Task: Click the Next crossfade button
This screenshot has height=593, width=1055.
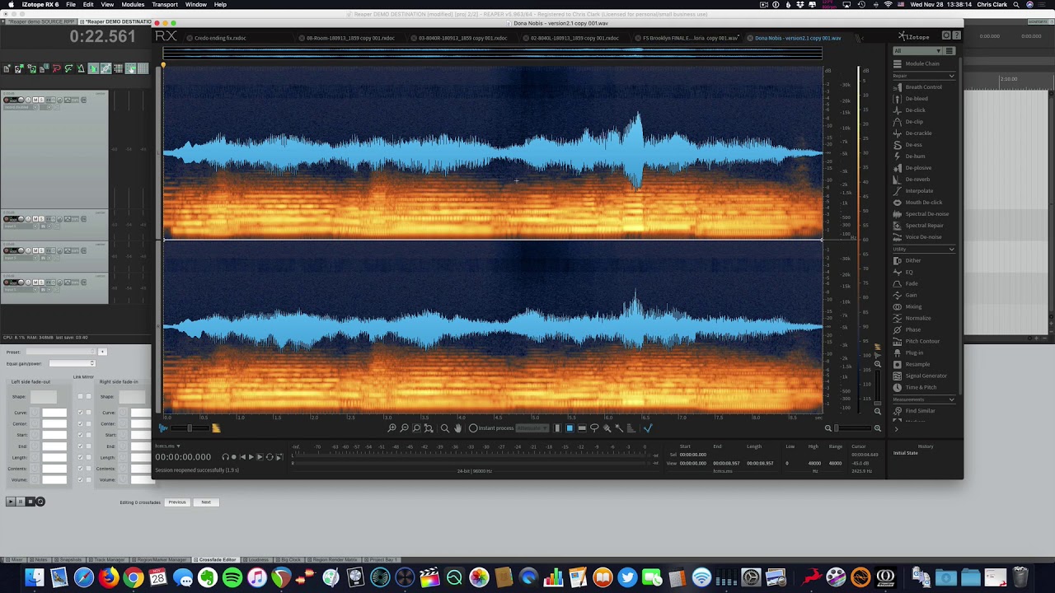Action: [206, 502]
